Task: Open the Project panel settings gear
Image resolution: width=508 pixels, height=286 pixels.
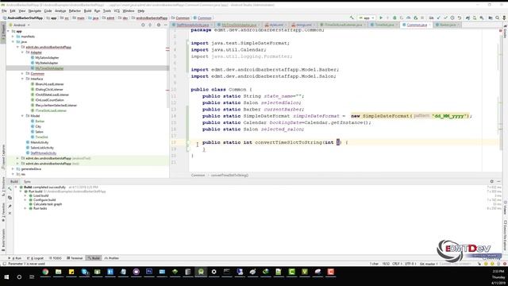Action: pyautogui.click(x=159, y=25)
